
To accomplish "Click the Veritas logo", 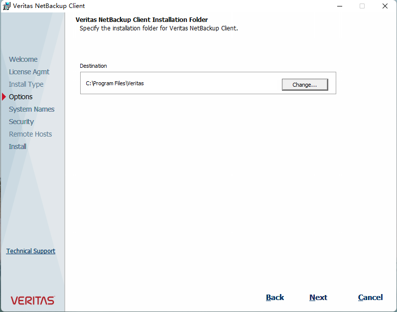I will [x=33, y=301].
